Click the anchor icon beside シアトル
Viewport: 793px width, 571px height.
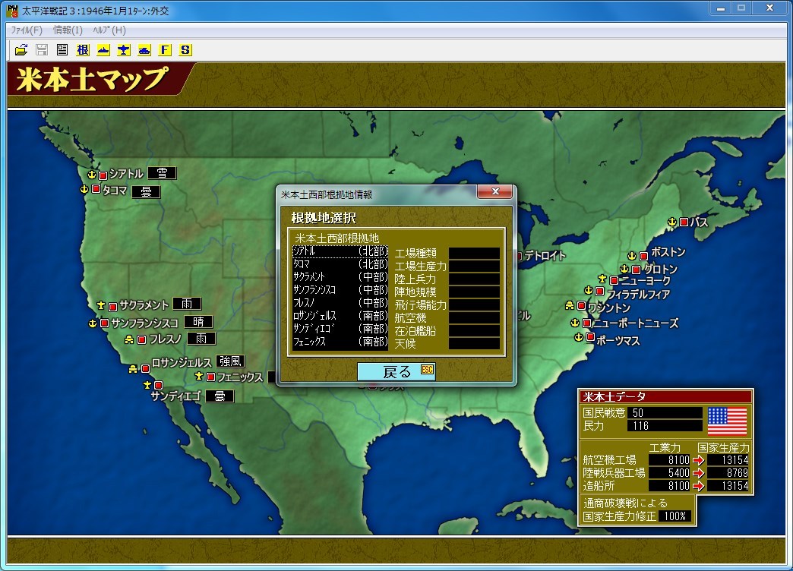point(92,175)
